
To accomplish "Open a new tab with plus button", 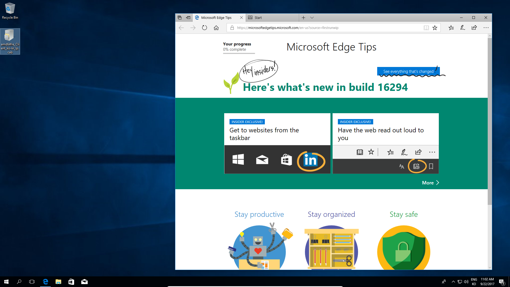I will click(303, 18).
